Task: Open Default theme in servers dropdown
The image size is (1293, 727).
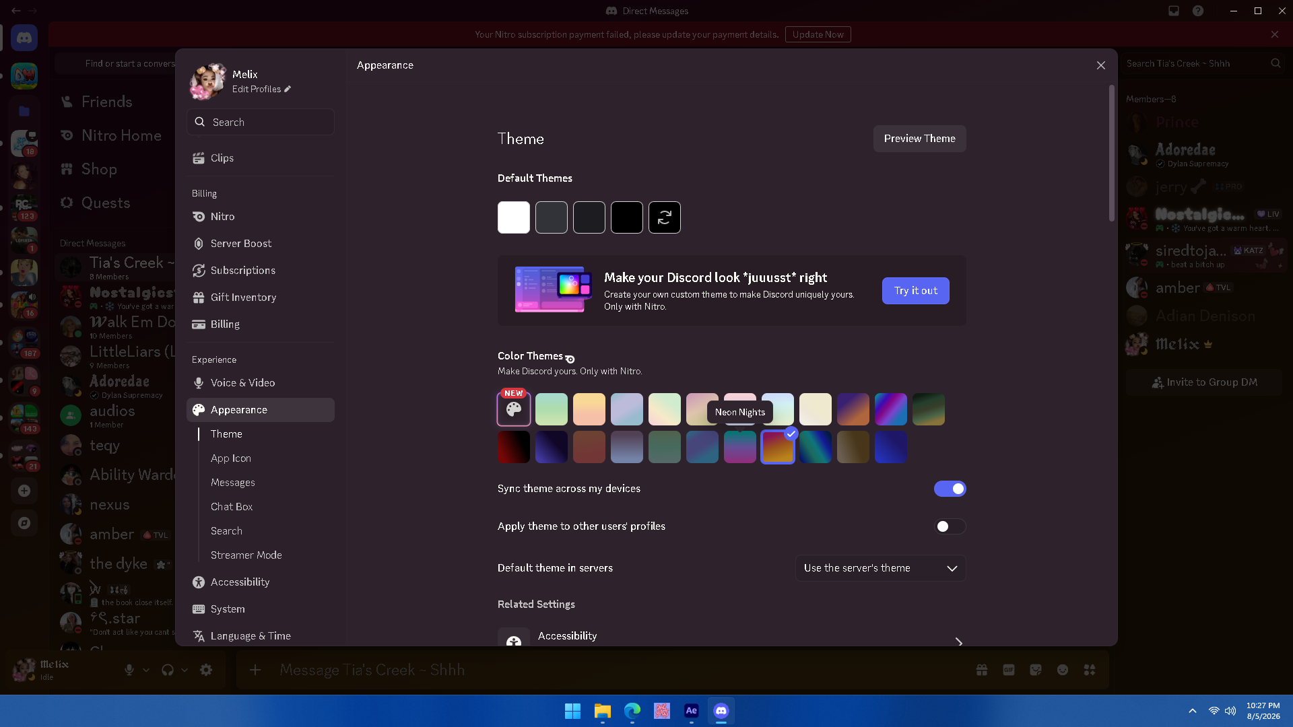Action: (x=881, y=568)
